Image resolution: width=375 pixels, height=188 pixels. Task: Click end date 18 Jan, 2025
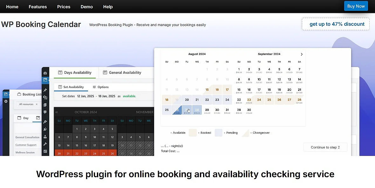(107, 96)
